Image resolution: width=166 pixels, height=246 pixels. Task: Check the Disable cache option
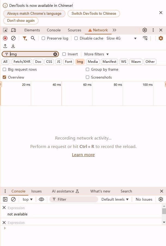[76, 38]
